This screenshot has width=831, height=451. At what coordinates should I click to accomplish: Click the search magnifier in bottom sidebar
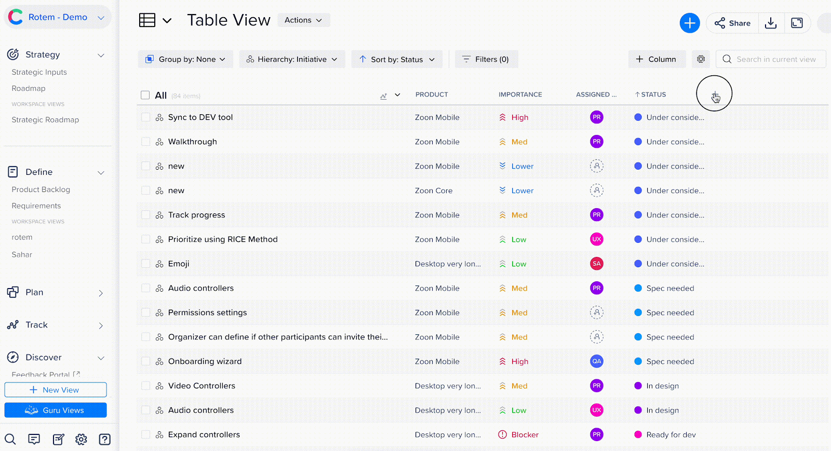tap(10, 440)
